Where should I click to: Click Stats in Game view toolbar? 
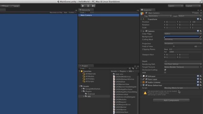click(x=66, y=13)
